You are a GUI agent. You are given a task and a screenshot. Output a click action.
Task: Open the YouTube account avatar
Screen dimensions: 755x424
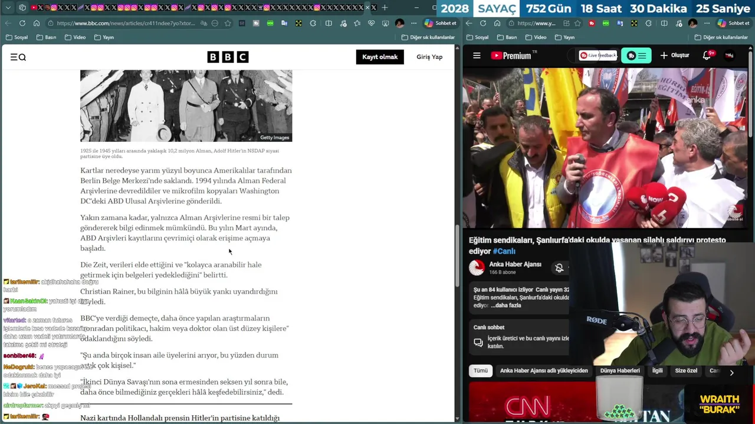pos(730,55)
